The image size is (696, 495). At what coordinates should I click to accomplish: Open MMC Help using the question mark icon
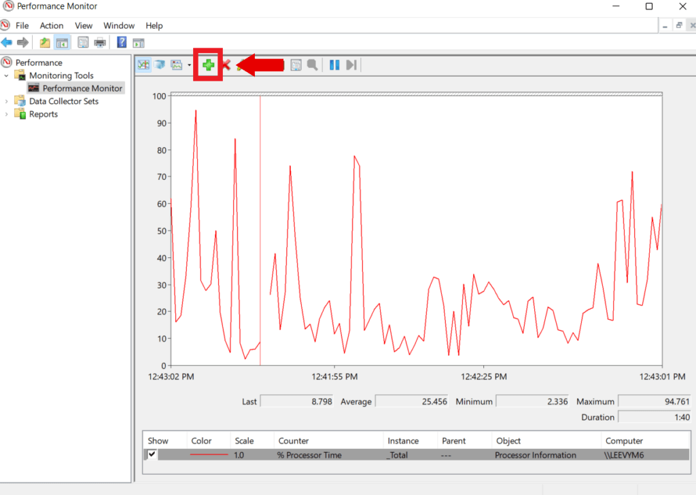click(121, 42)
